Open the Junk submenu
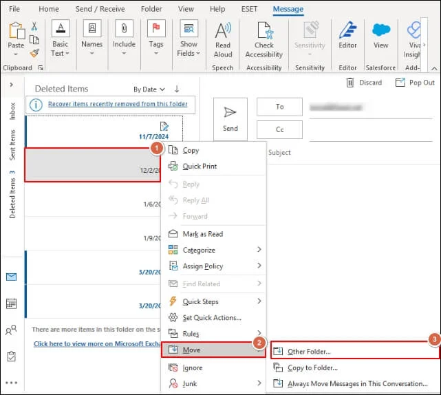The width and height of the screenshot is (441, 395). [214, 383]
